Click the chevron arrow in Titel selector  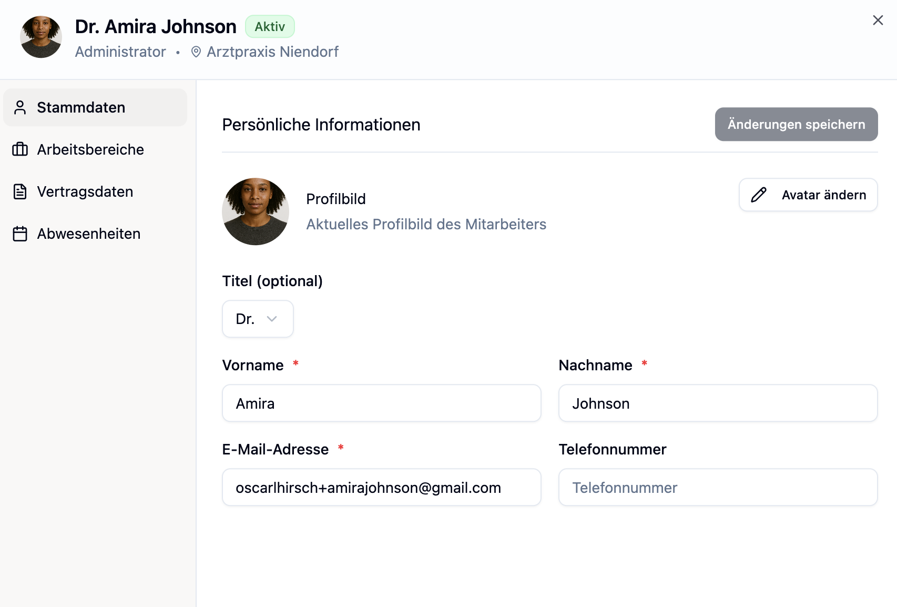(272, 319)
